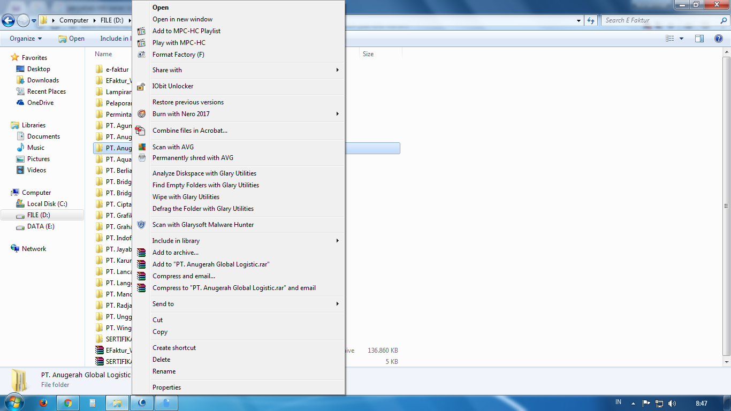Select the e-faktur folder
The width and height of the screenshot is (731, 411).
click(117, 70)
